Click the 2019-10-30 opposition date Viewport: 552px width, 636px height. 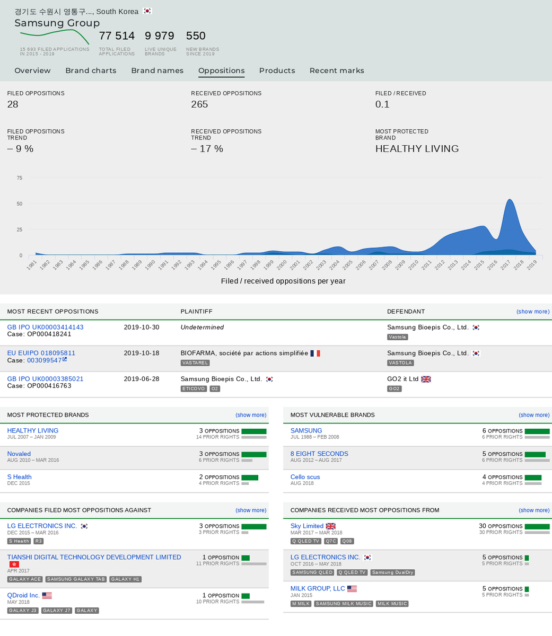click(x=142, y=328)
